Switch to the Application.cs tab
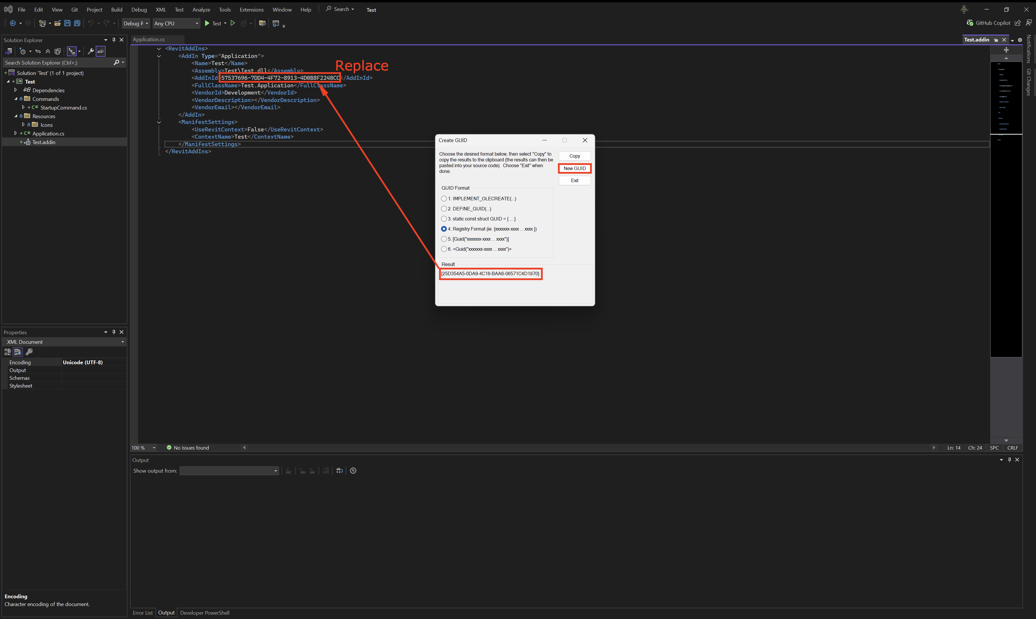Screen dimensions: 1036x619 (x=148, y=40)
